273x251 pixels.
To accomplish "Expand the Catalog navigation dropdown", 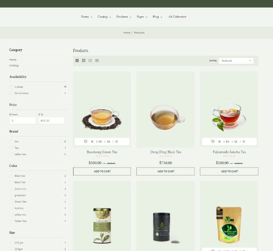I will [x=104, y=17].
